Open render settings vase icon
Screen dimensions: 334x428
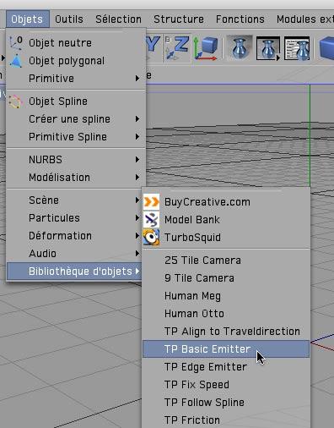pos(297,47)
